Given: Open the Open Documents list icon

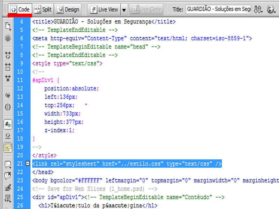Looking at the screenshot, I should (x=7, y=26).
